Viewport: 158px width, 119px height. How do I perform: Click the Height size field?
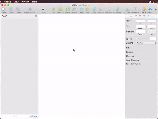[152, 26]
